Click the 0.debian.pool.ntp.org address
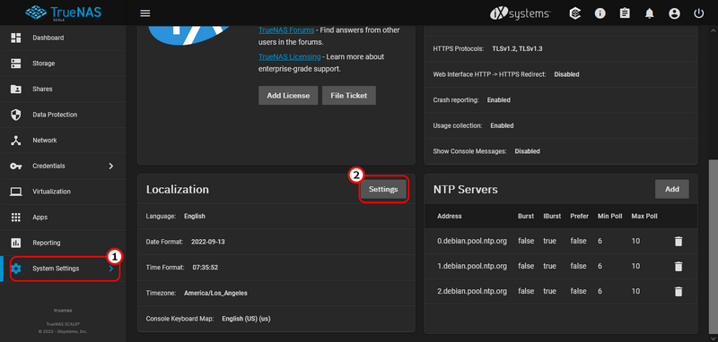 pos(472,241)
